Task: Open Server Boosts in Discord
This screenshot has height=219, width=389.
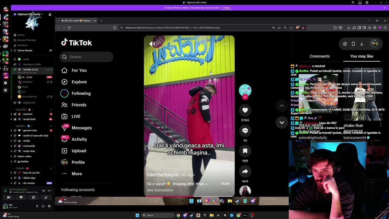Action: 25,50
